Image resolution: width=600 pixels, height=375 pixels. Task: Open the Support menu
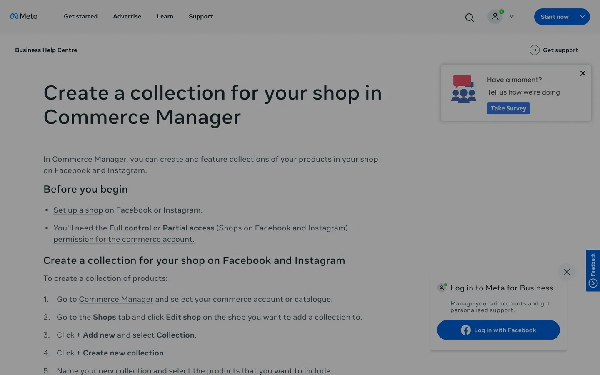coord(200,16)
